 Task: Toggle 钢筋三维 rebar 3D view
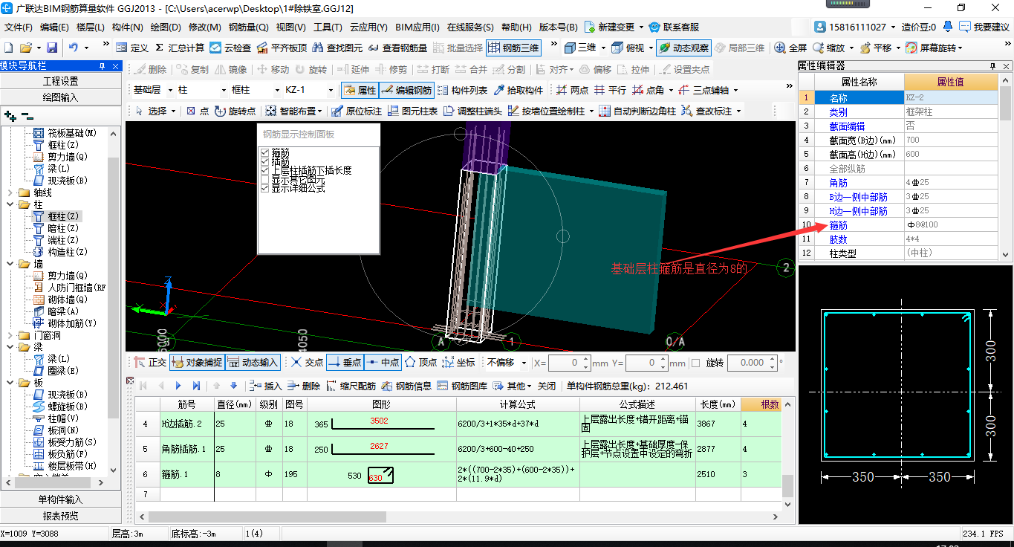(x=513, y=48)
